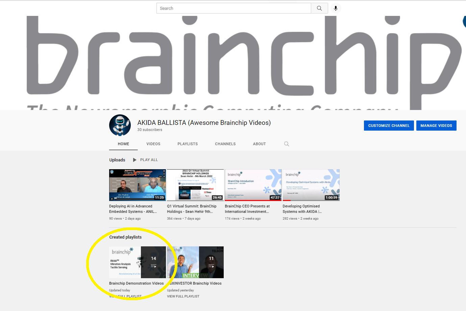Click 'Brainchip Demonstration Videos' playlist title
The image size is (466, 311).
click(x=137, y=283)
